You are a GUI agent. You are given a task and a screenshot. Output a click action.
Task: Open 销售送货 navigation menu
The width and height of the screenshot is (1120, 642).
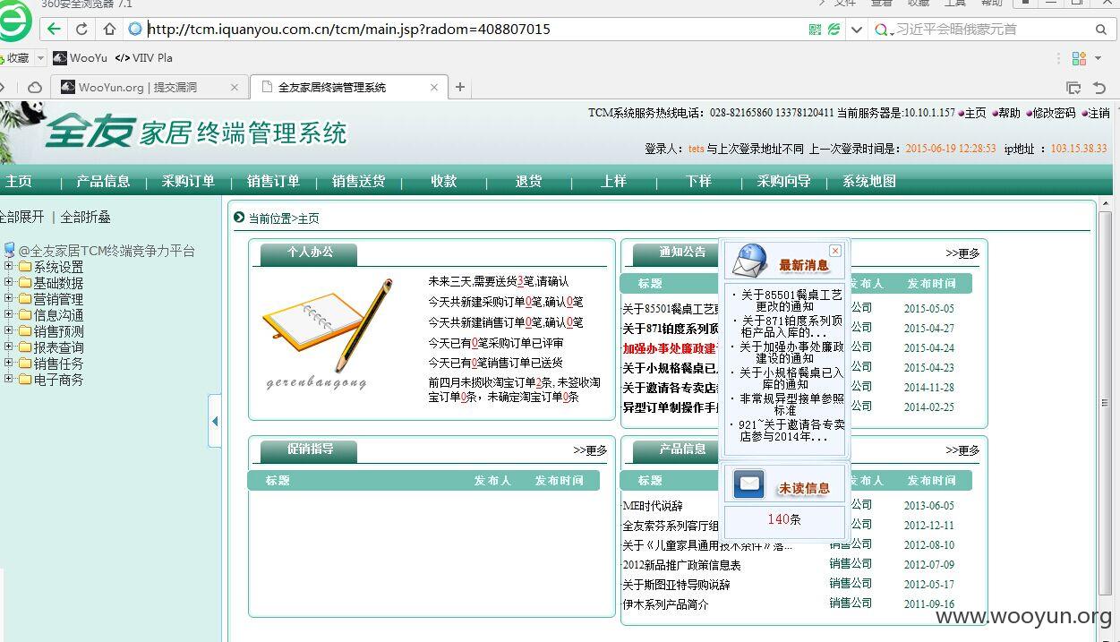click(358, 182)
